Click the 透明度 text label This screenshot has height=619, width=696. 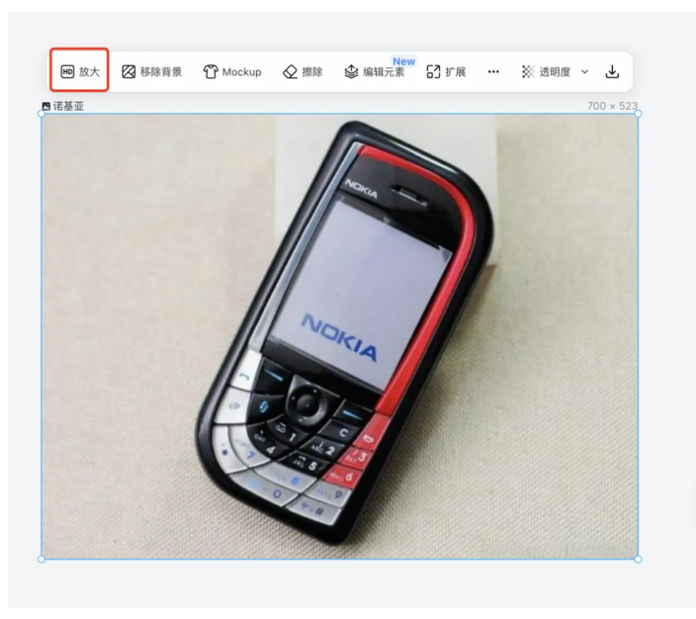pyautogui.click(x=555, y=72)
